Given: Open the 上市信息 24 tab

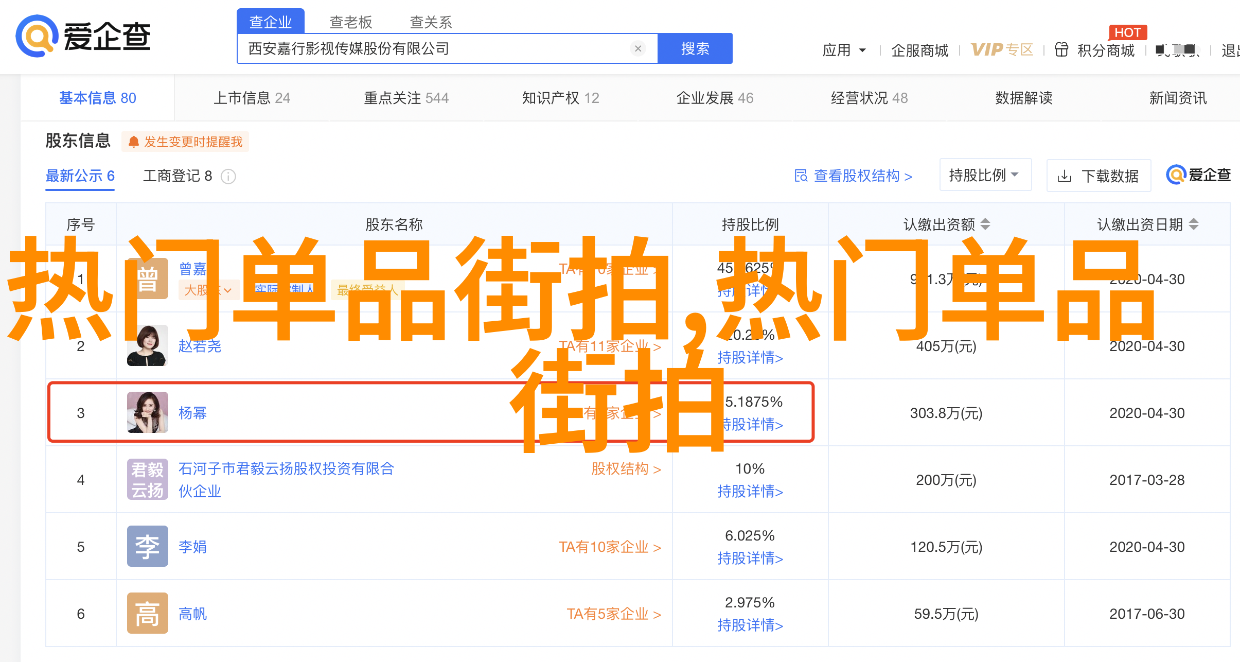Looking at the screenshot, I should (252, 98).
